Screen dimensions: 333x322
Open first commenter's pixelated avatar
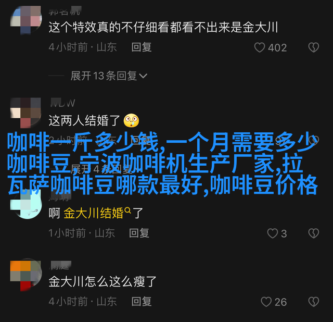pyautogui.click(x=26, y=20)
